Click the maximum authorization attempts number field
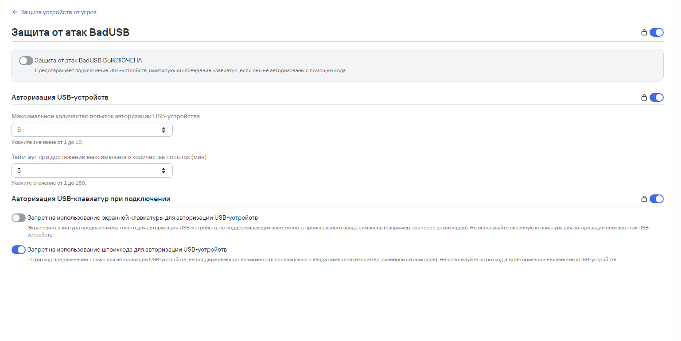The height and width of the screenshot is (341, 681). 92,130
